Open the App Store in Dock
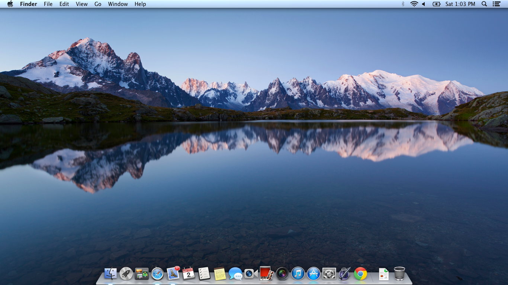Image resolution: width=508 pixels, height=285 pixels. (x=314, y=274)
